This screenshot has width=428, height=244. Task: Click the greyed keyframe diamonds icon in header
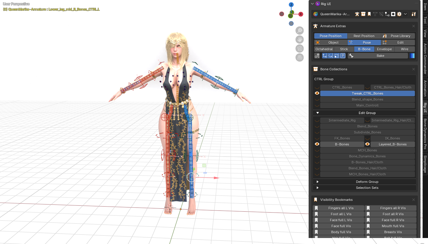coord(375,14)
